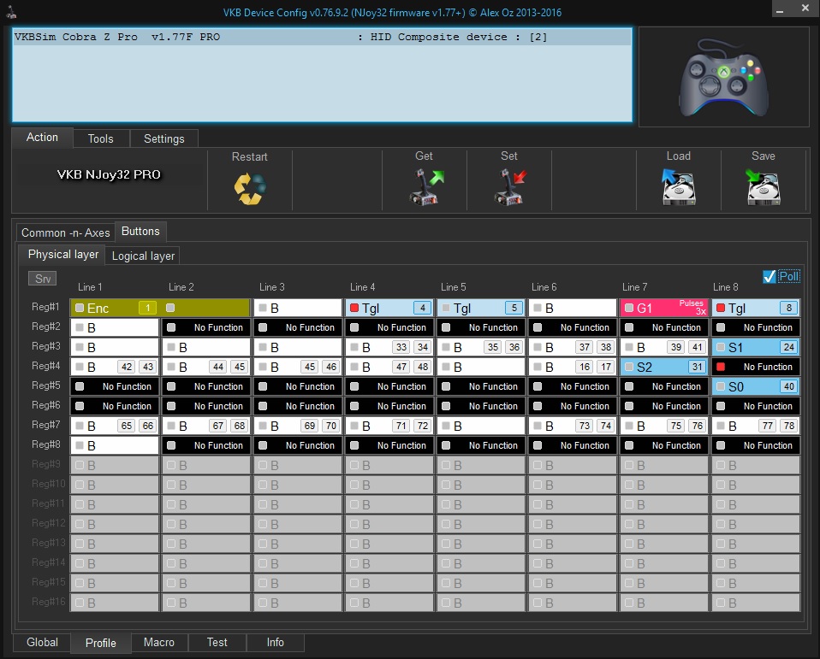Click the Reg#1 row label
Viewport: 820px width, 659px height.
pos(45,307)
